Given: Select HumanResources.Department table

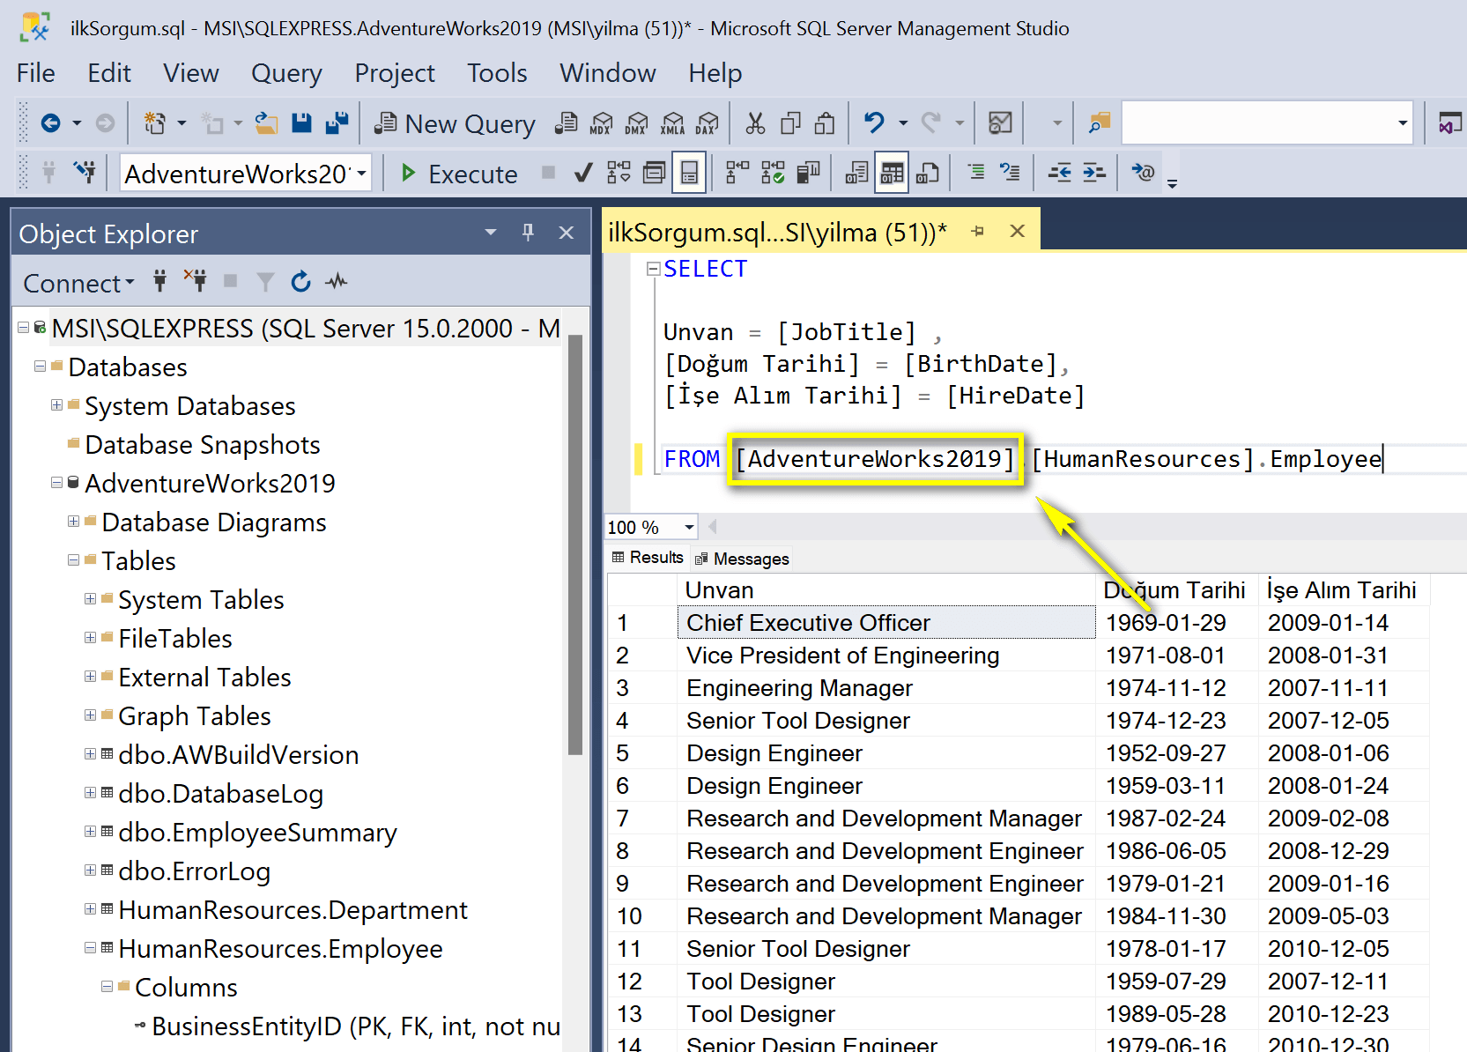Looking at the screenshot, I should tap(293, 910).
